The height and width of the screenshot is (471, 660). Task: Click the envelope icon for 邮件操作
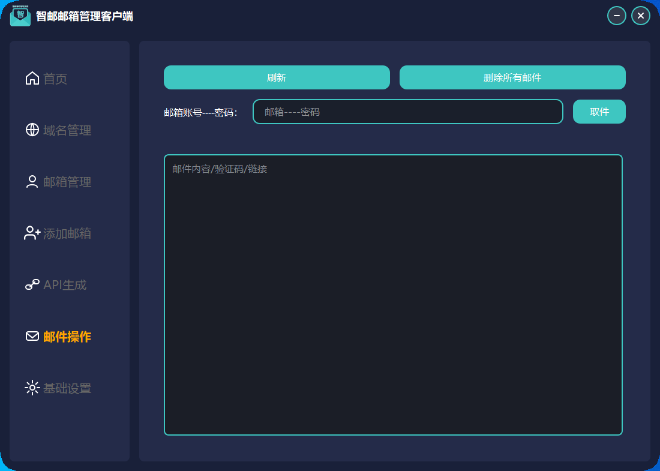coord(32,337)
